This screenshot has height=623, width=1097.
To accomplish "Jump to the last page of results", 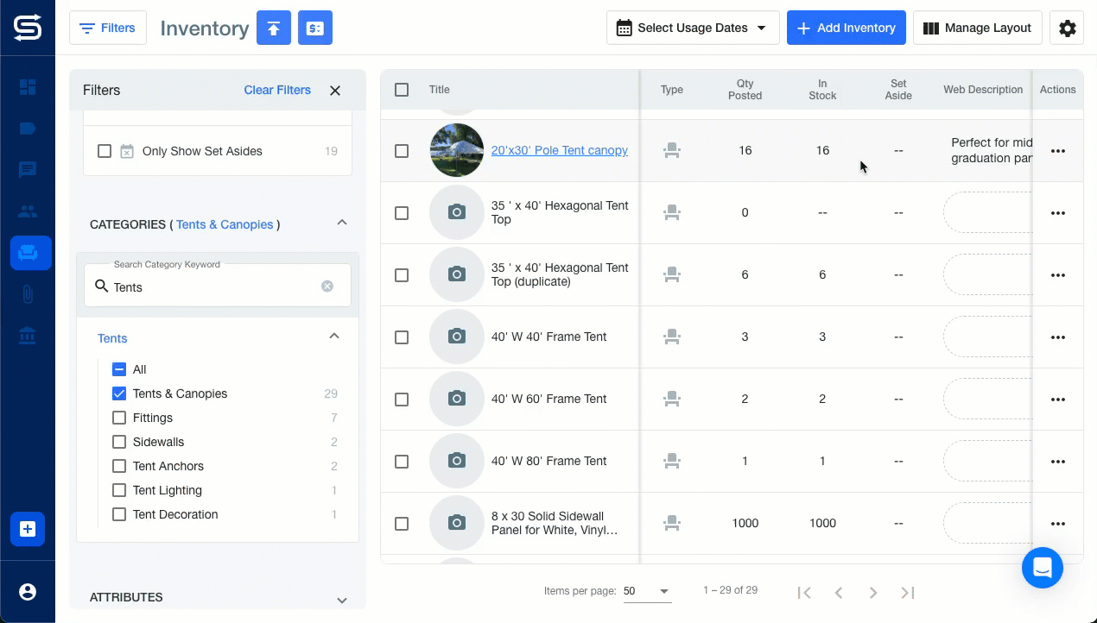I will point(908,593).
